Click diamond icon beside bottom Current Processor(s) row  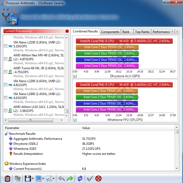click(x=11, y=169)
